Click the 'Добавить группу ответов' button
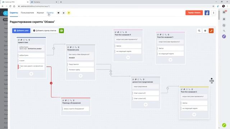Image resolution: width=230 pixels, height=129 pixels. 45,31
